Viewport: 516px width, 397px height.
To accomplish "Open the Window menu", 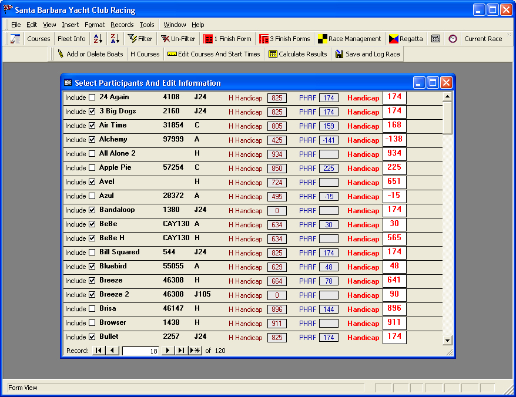I will [175, 25].
